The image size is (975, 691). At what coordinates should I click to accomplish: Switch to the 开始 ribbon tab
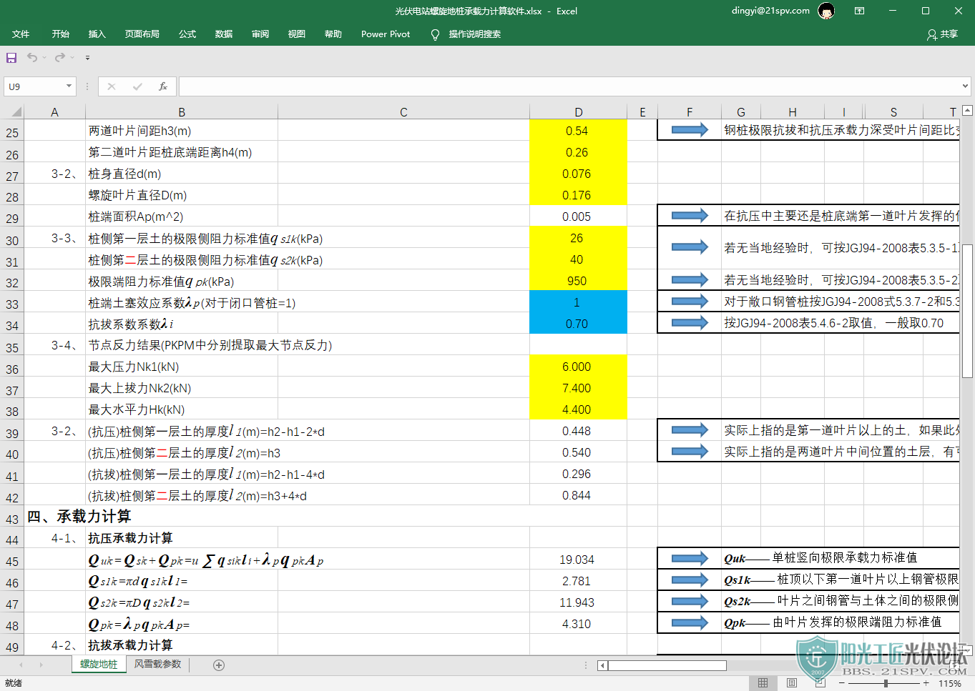61,34
